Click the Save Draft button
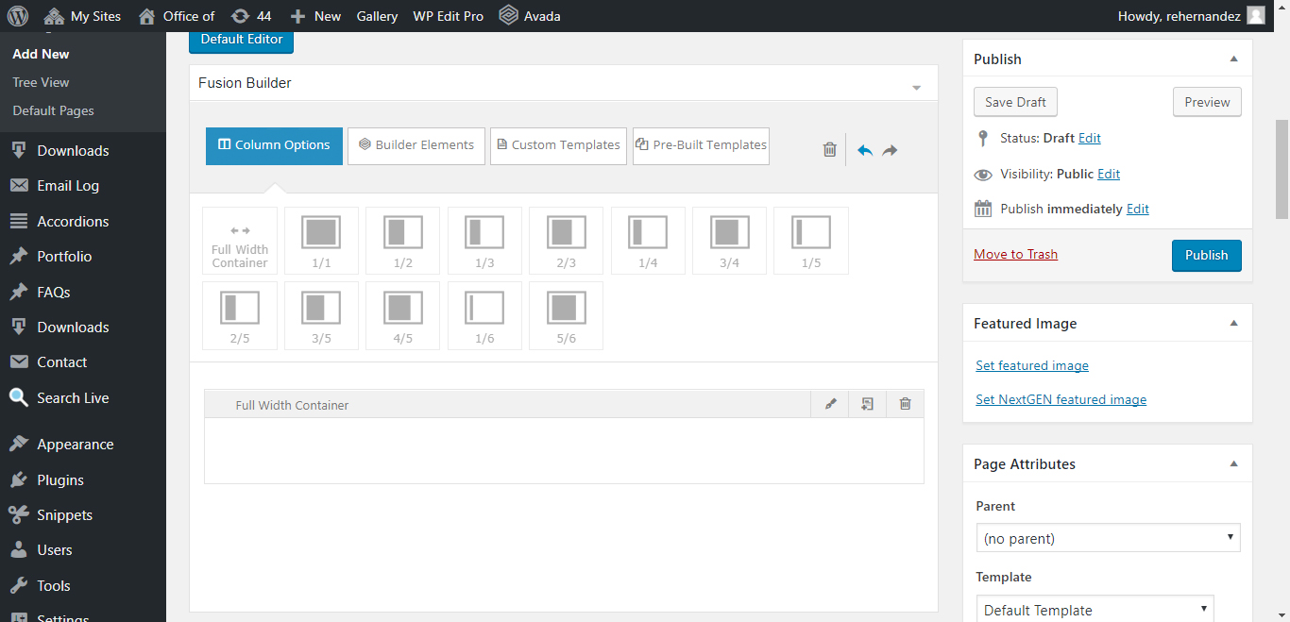Viewport: 1290px width, 622px height. [1016, 102]
